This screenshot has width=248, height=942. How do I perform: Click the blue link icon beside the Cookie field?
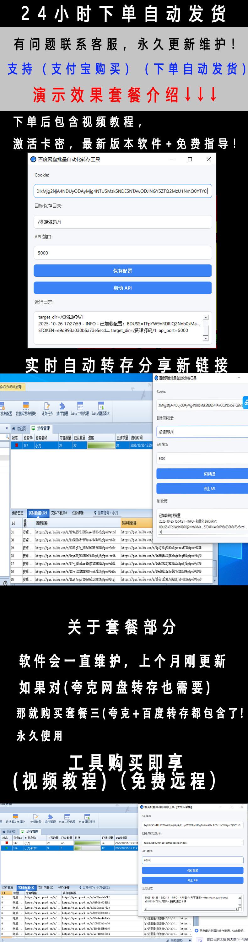[x=246, y=402]
